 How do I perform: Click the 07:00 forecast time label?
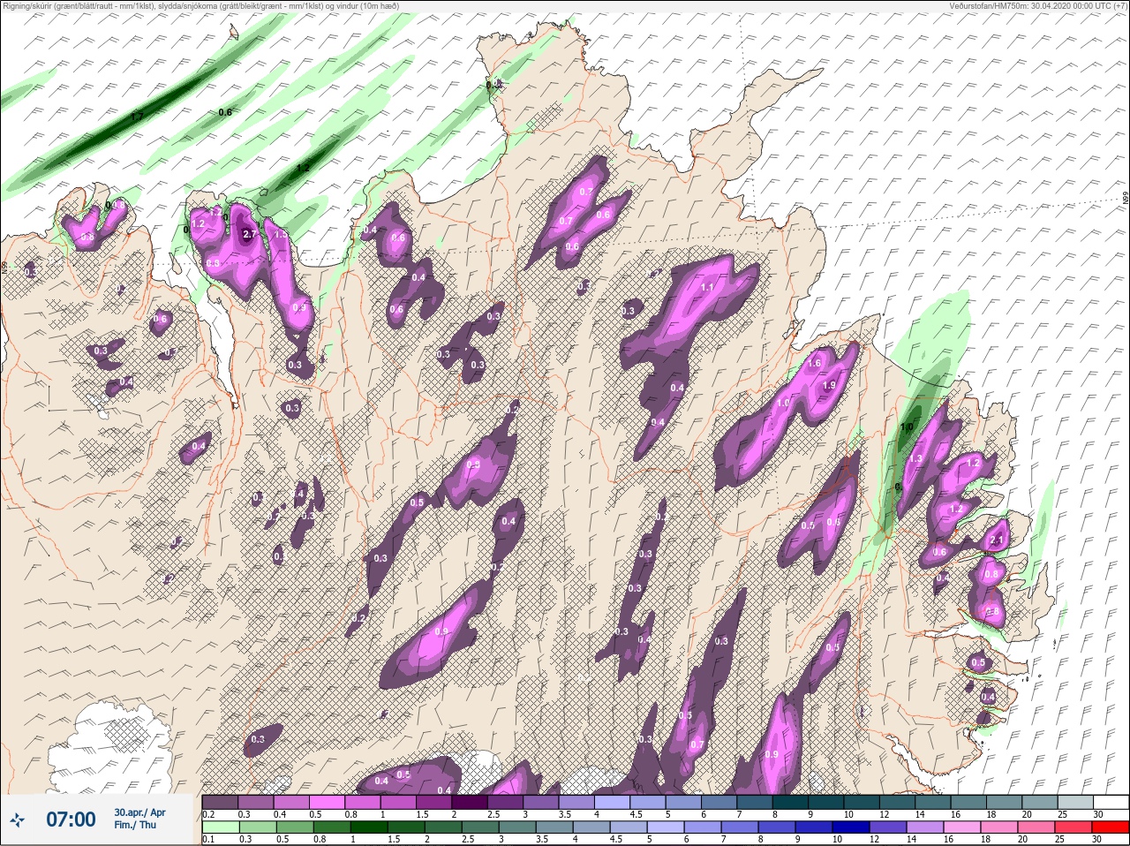71,820
